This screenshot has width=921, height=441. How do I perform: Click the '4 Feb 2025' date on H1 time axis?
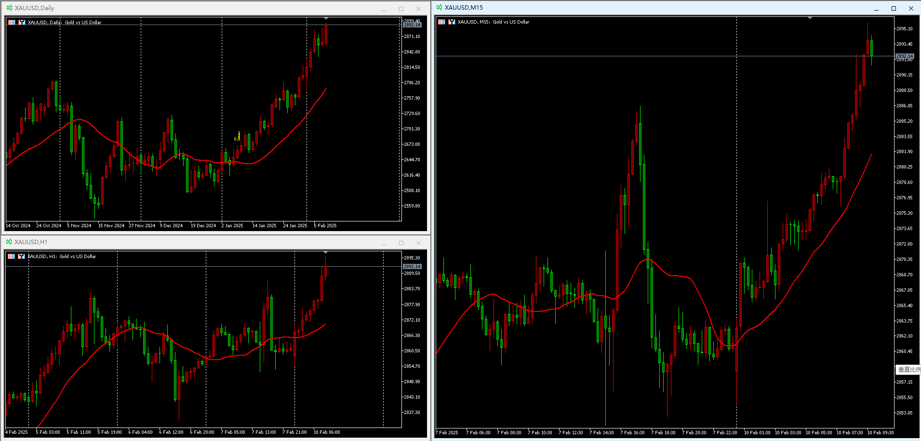click(17, 432)
